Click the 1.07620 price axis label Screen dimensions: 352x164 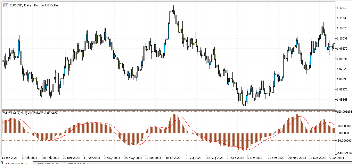[343, 69]
